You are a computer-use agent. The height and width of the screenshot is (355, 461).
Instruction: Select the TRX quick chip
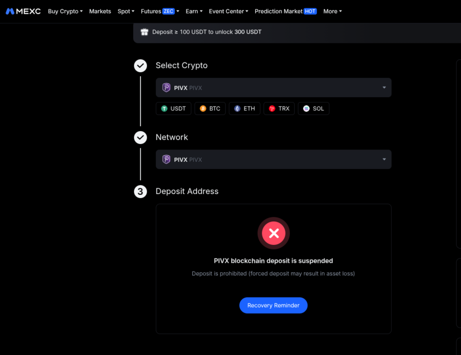(x=279, y=109)
